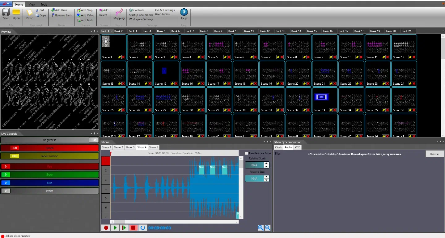Rename the current bank

[61, 15]
